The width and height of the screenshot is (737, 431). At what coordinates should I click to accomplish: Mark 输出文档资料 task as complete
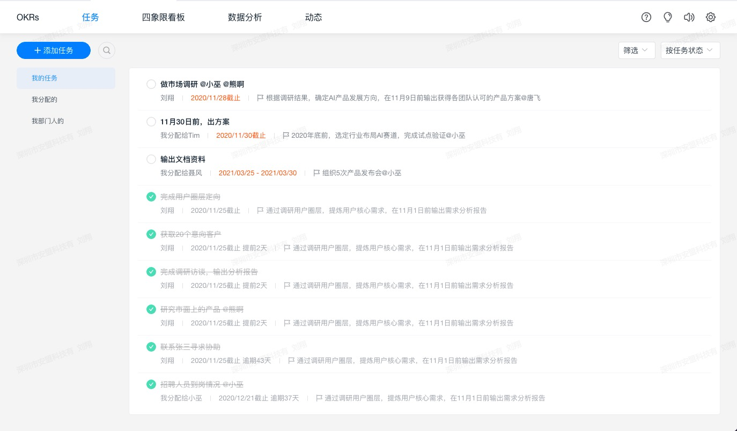[x=151, y=159]
